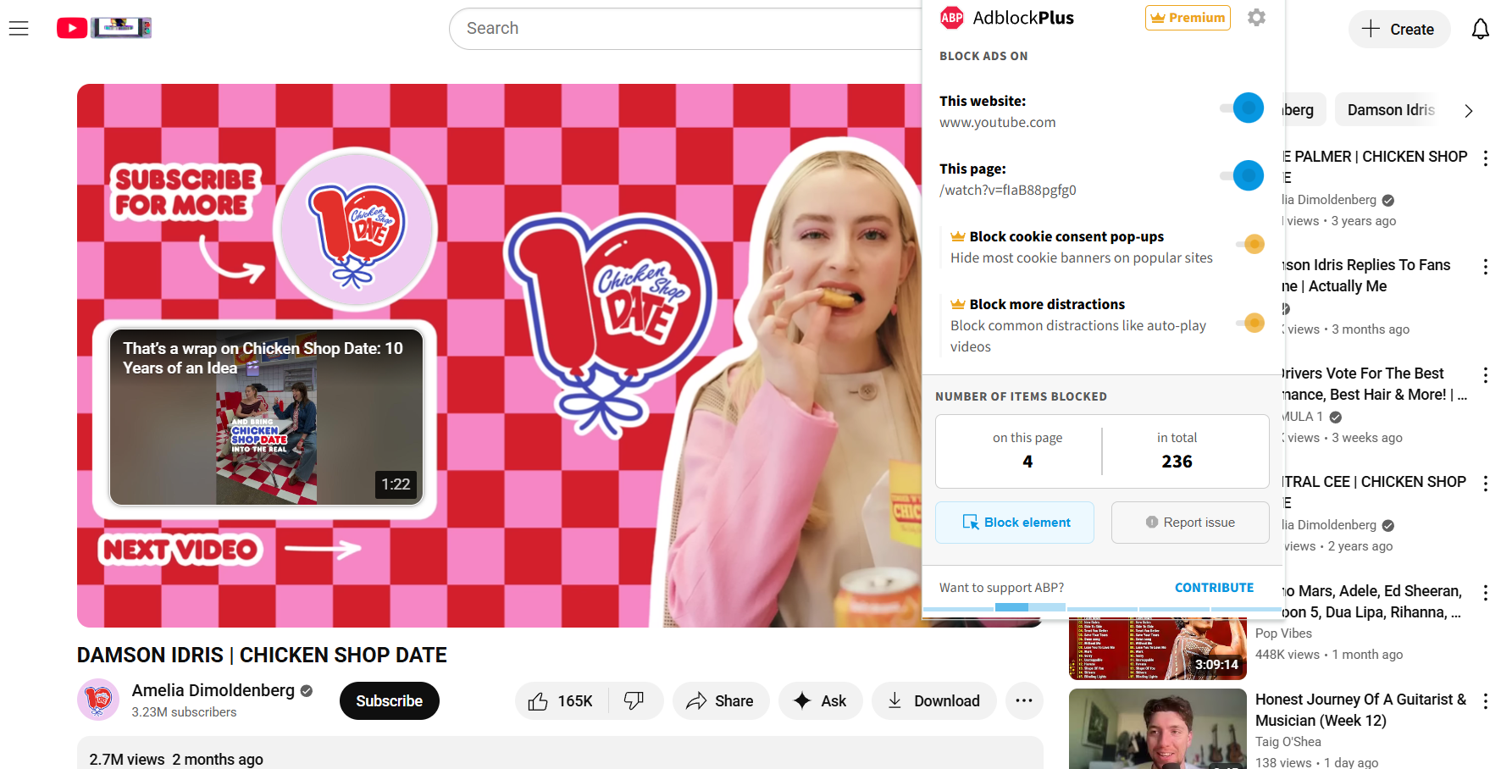Click the YouTube logo home icon
The height and width of the screenshot is (769, 1512).
point(73,28)
